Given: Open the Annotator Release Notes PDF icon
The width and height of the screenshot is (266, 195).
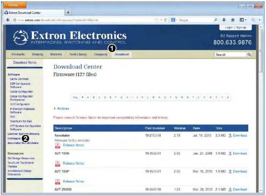Looking at the screenshot, I should pyautogui.click(x=57, y=145).
